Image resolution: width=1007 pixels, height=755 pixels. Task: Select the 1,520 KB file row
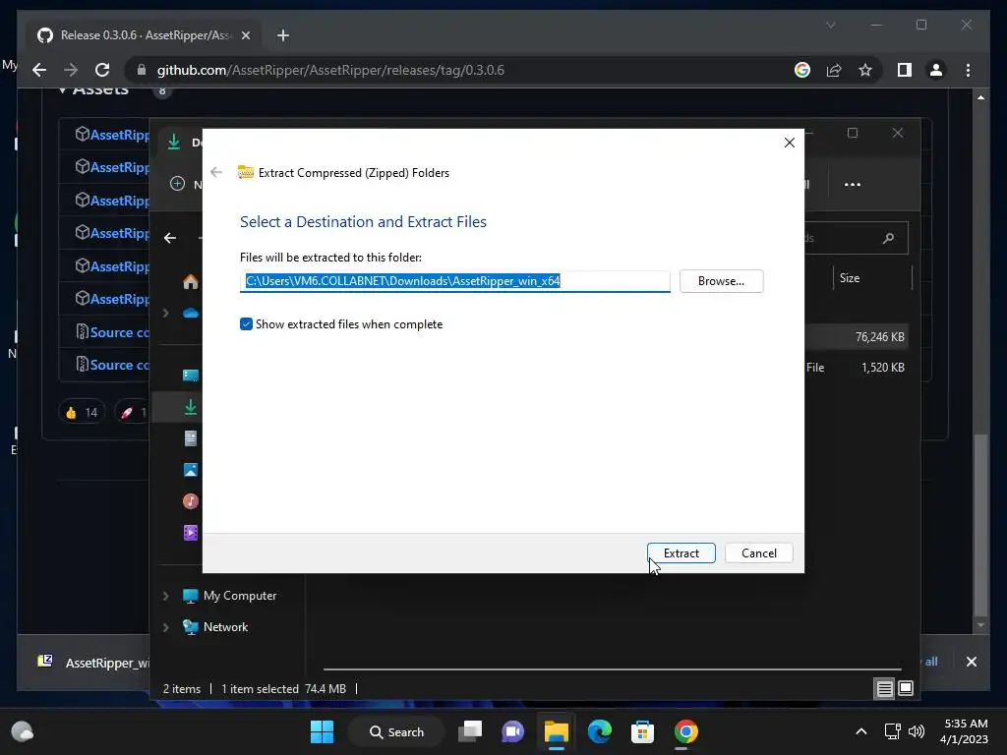[857, 368]
